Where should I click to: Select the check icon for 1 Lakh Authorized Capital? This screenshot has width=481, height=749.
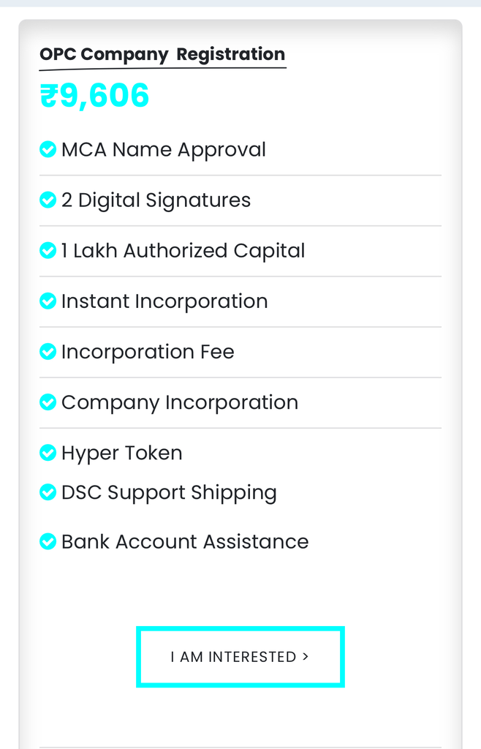pos(48,250)
